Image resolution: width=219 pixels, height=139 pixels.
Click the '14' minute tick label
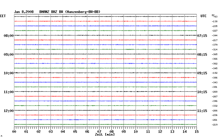tap(185, 131)
